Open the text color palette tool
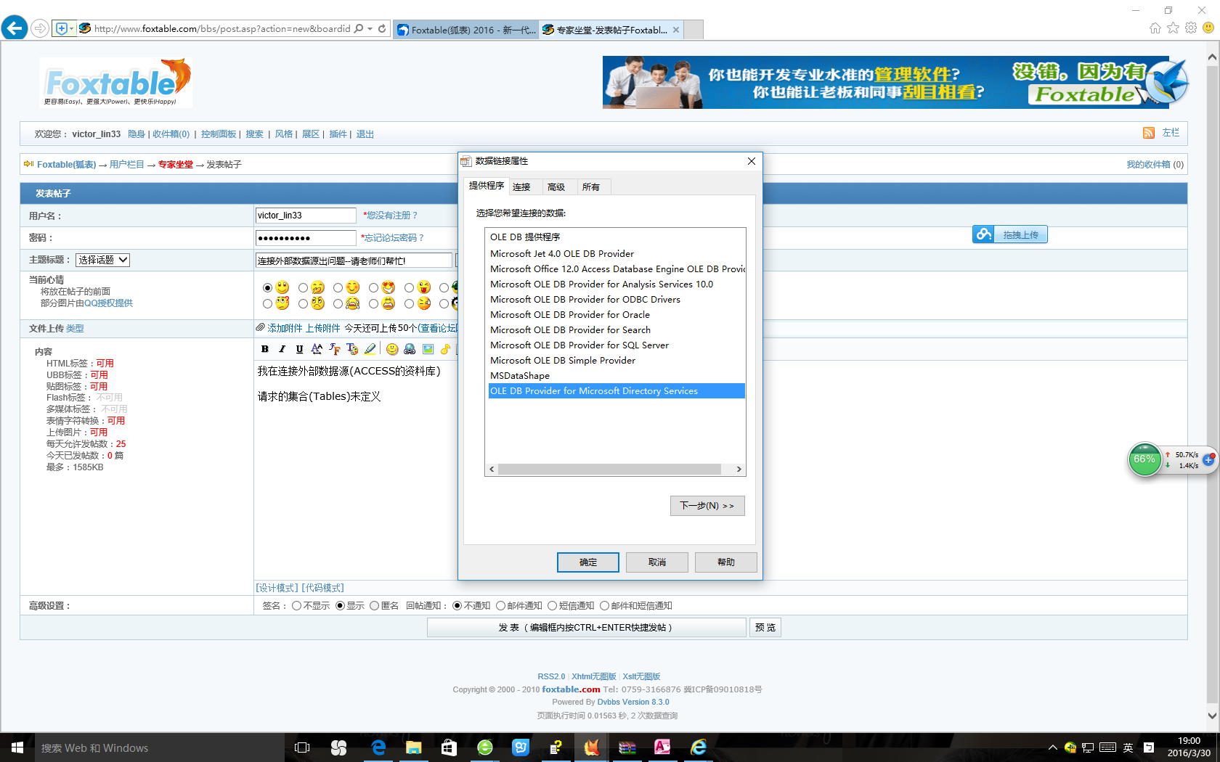Image resolution: width=1220 pixels, height=762 pixels. (352, 349)
